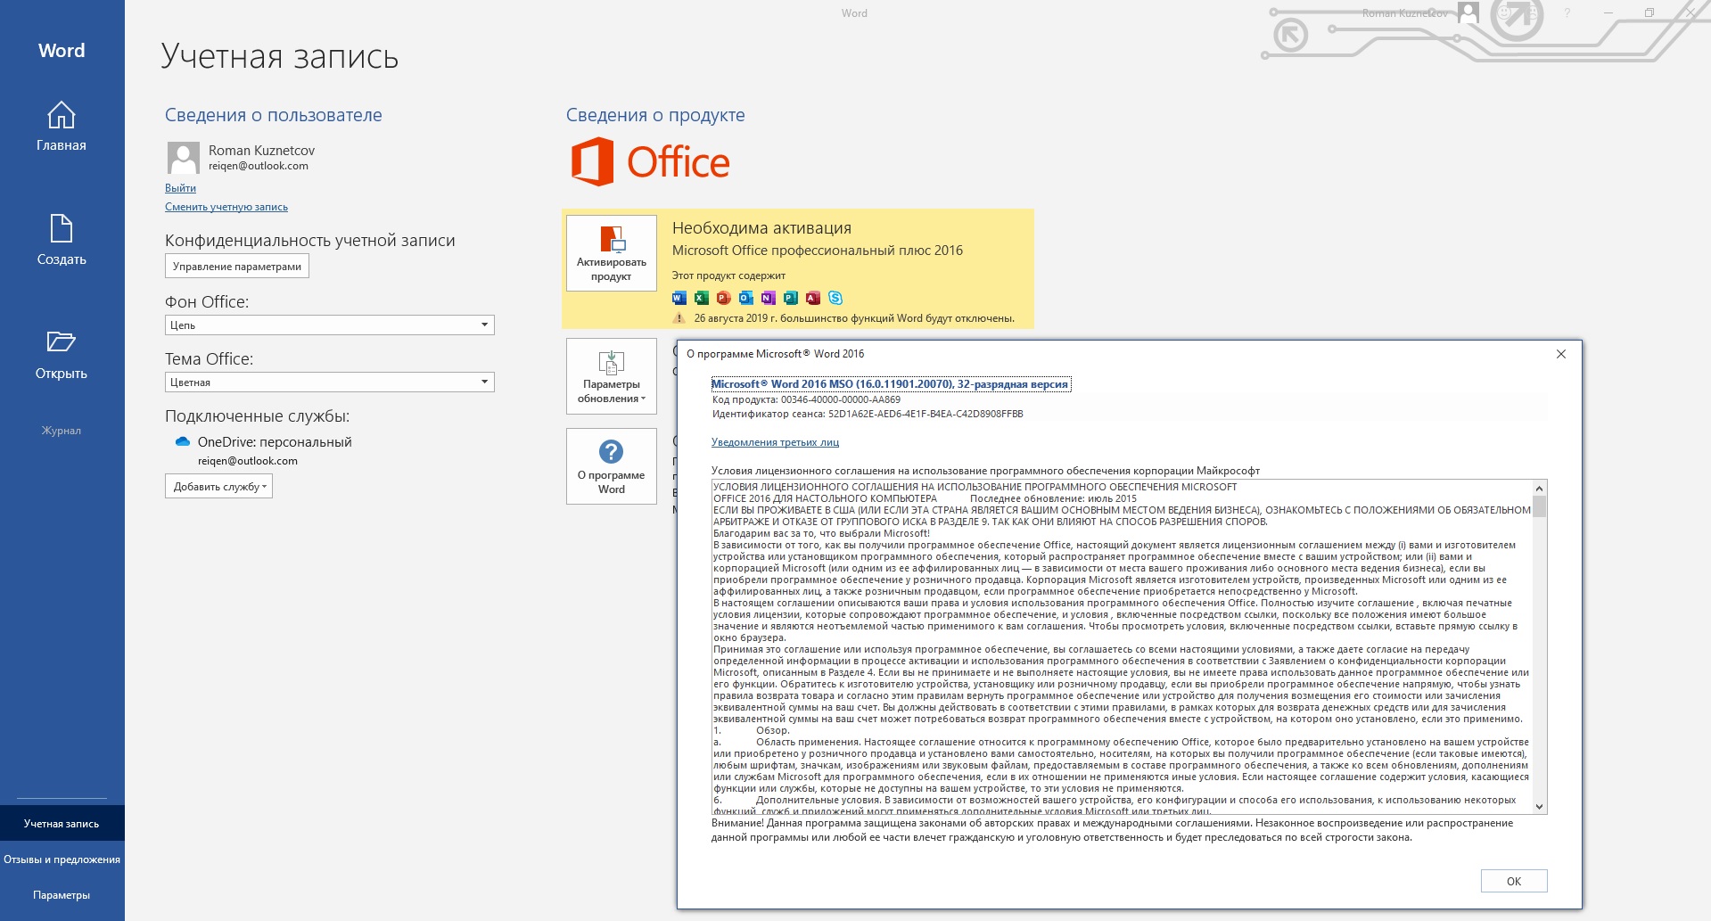Viewport: 1711px width, 921px height.
Task: Click the license text scroll up arrow
Action: pyautogui.click(x=1539, y=488)
